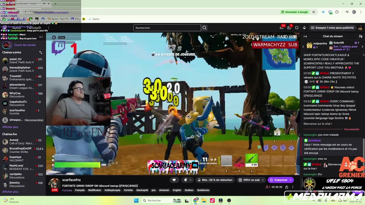Open the Chrome three-dot menu
The height and width of the screenshot is (205, 365).
point(360,12)
